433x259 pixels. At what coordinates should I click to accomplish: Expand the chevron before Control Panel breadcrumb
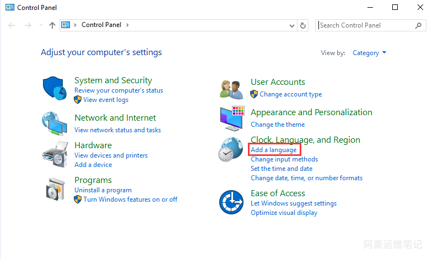tap(75, 25)
